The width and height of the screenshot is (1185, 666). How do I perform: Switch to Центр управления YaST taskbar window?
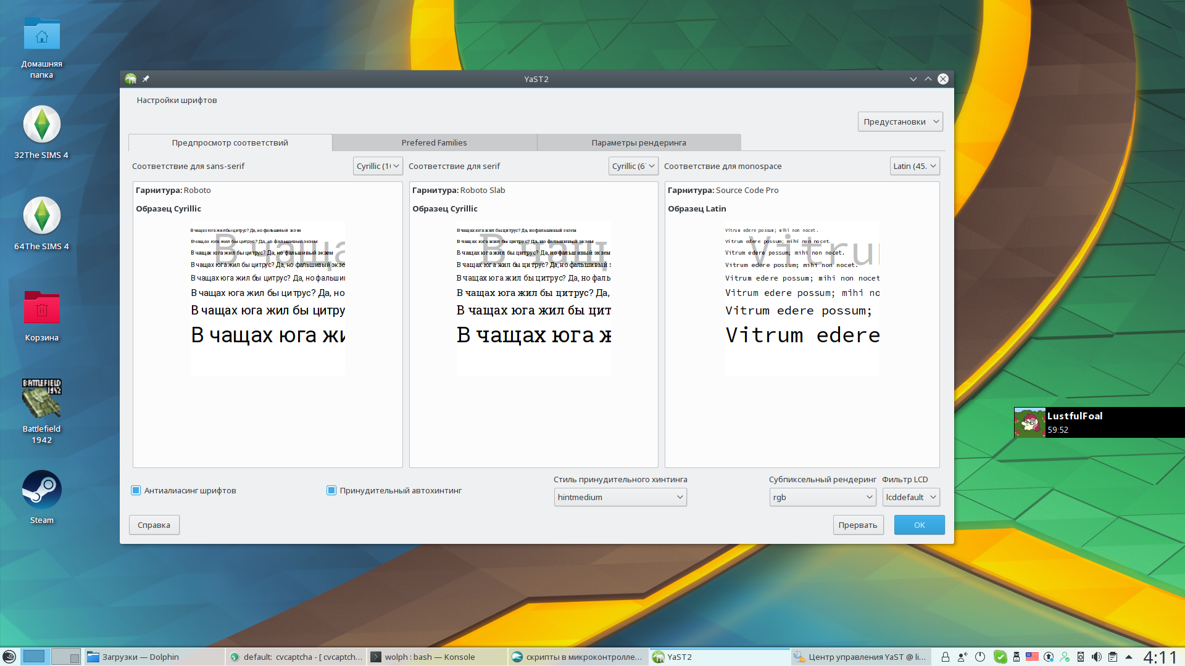click(x=860, y=657)
